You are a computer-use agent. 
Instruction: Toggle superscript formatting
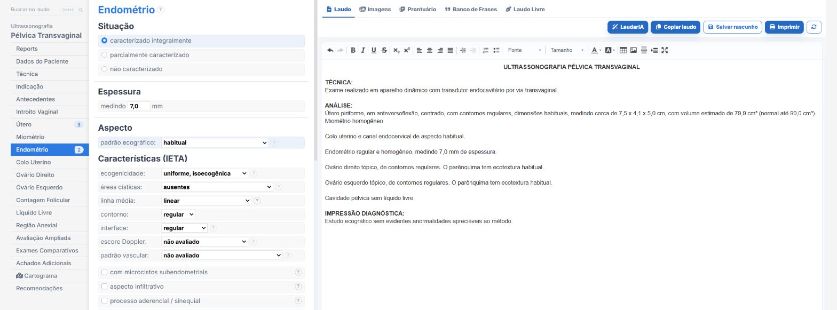click(x=407, y=50)
